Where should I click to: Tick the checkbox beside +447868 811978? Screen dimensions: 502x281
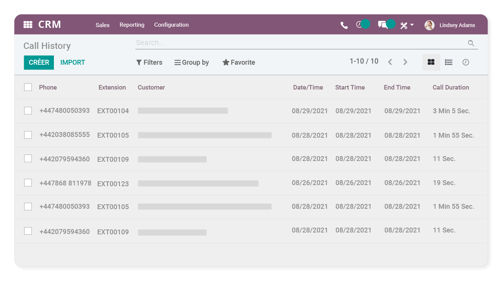click(x=28, y=182)
